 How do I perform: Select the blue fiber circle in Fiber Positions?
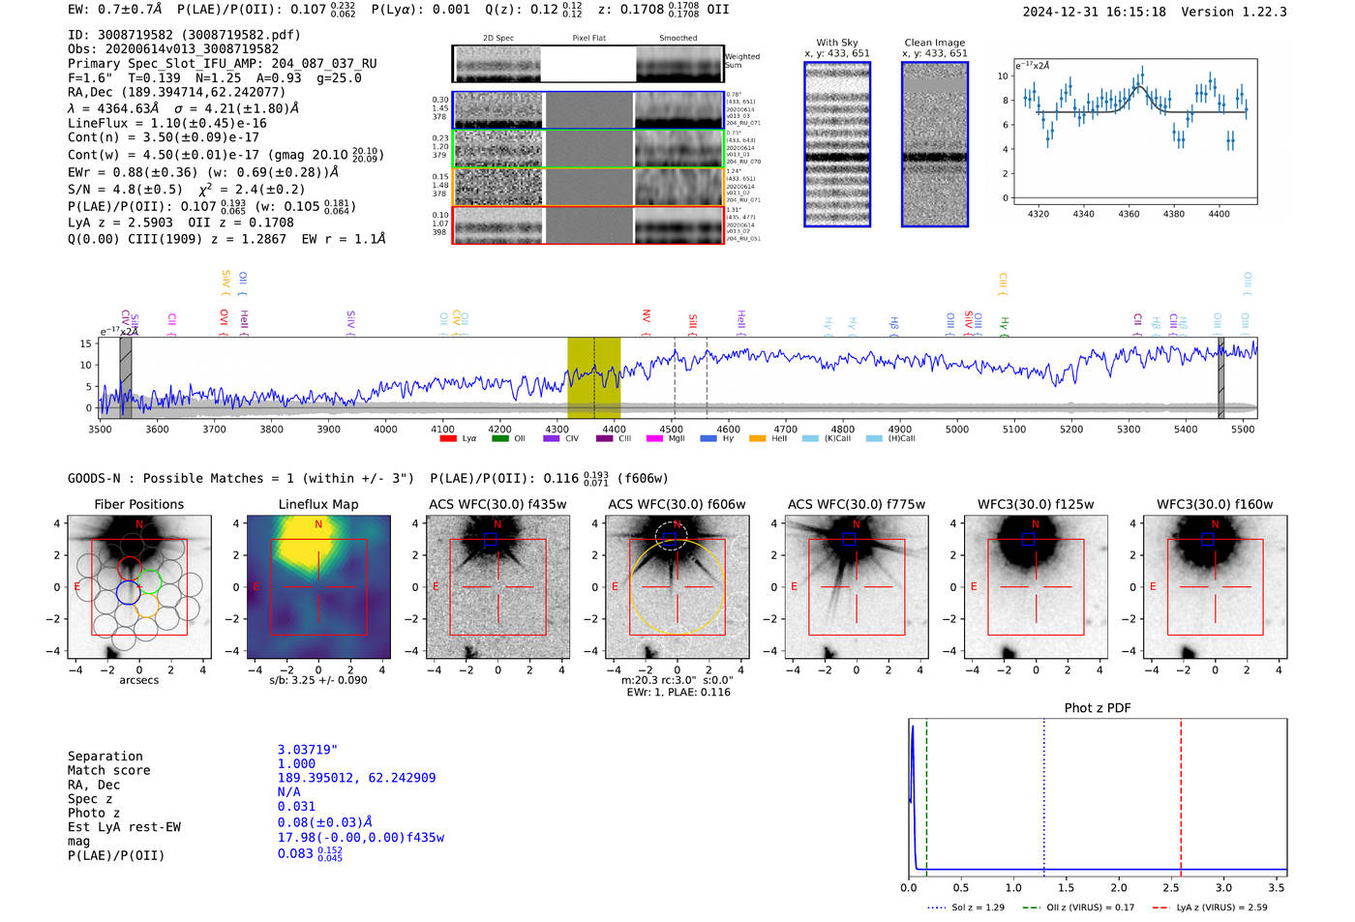[128, 592]
